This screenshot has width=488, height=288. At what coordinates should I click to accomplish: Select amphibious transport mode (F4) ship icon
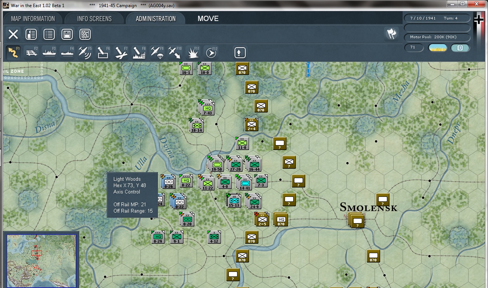click(67, 52)
